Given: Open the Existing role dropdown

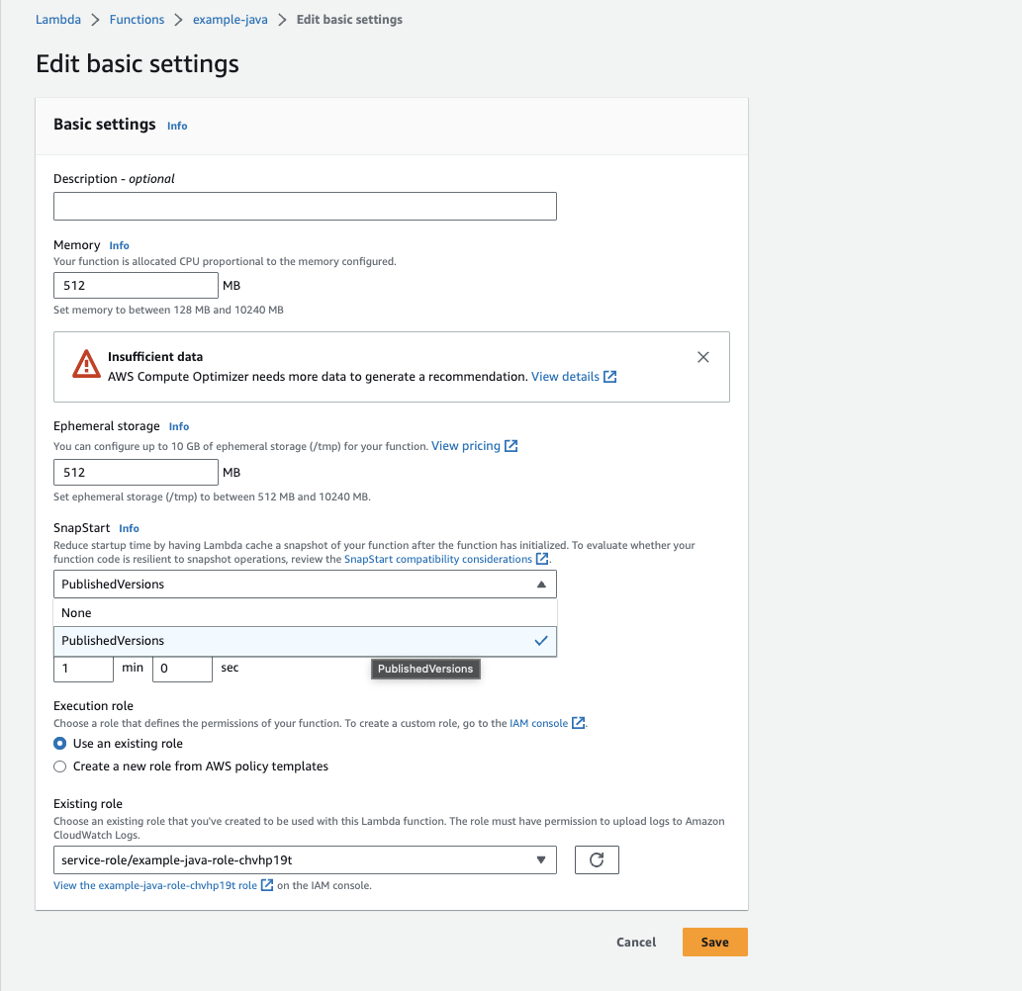Looking at the screenshot, I should 305,860.
